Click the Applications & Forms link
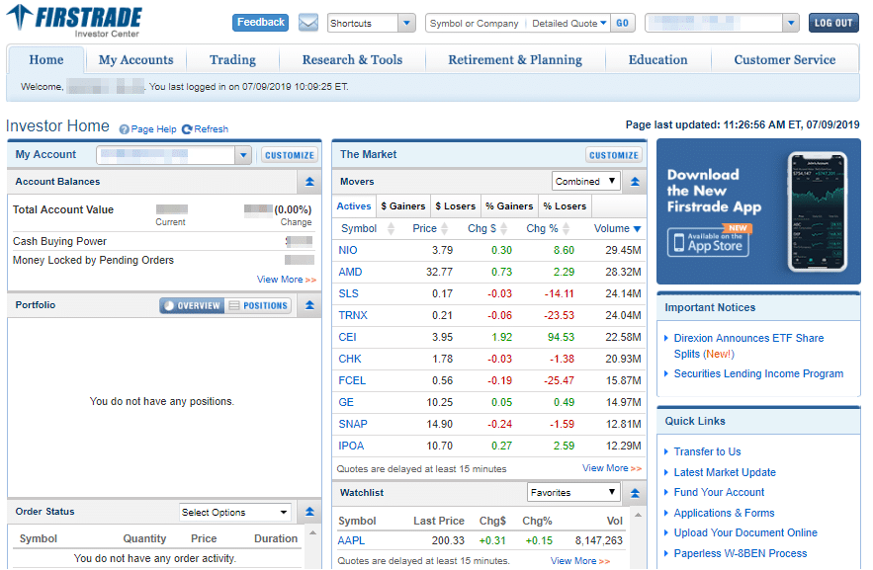Image resolution: width=873 pixels, height=570 pixels. click(x=724, y=513)
